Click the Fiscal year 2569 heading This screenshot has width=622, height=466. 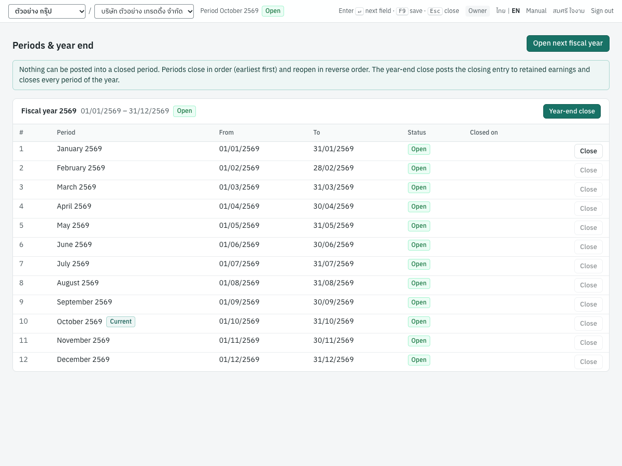tap(49, 111)
